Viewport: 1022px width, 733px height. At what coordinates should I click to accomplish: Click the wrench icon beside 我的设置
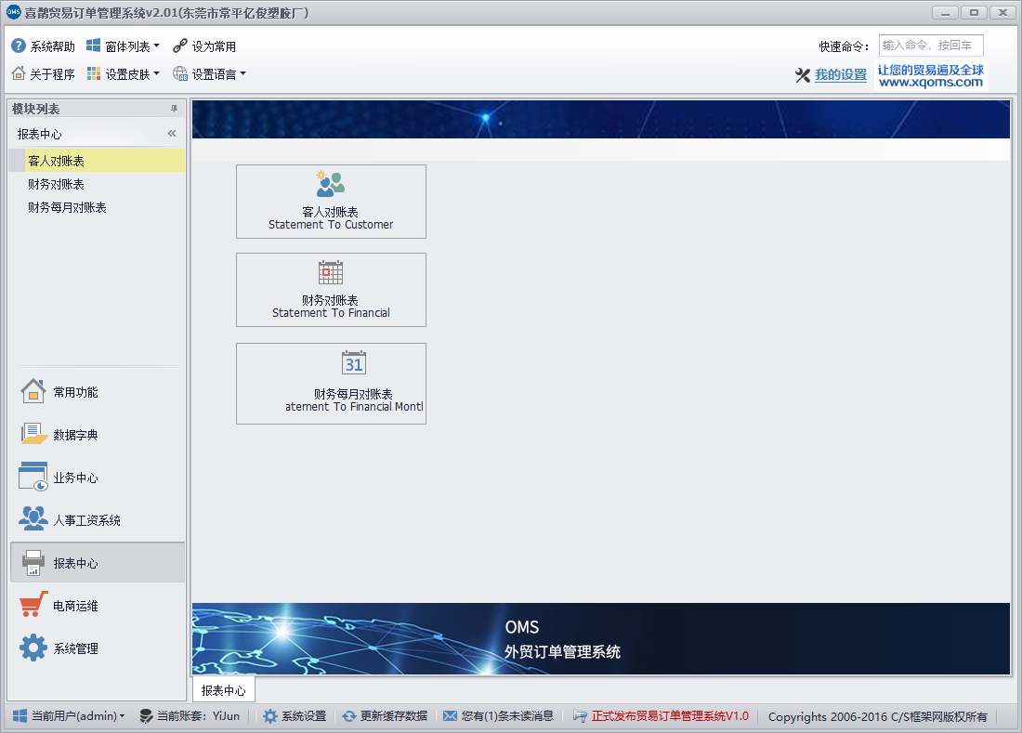[803, 75]
